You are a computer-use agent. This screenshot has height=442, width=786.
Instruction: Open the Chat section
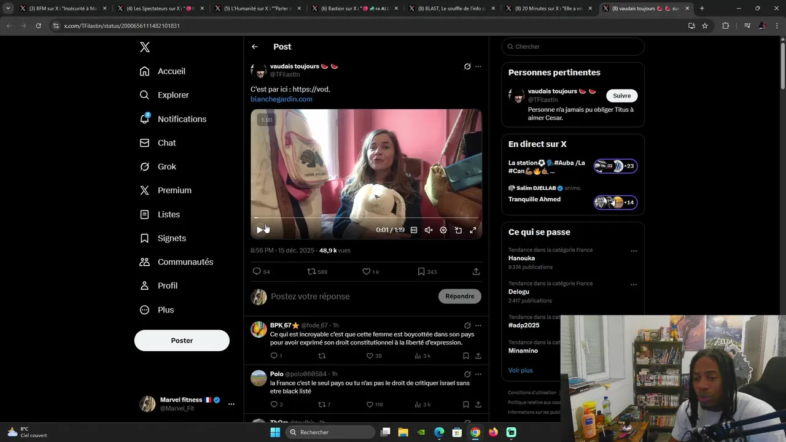158,143
